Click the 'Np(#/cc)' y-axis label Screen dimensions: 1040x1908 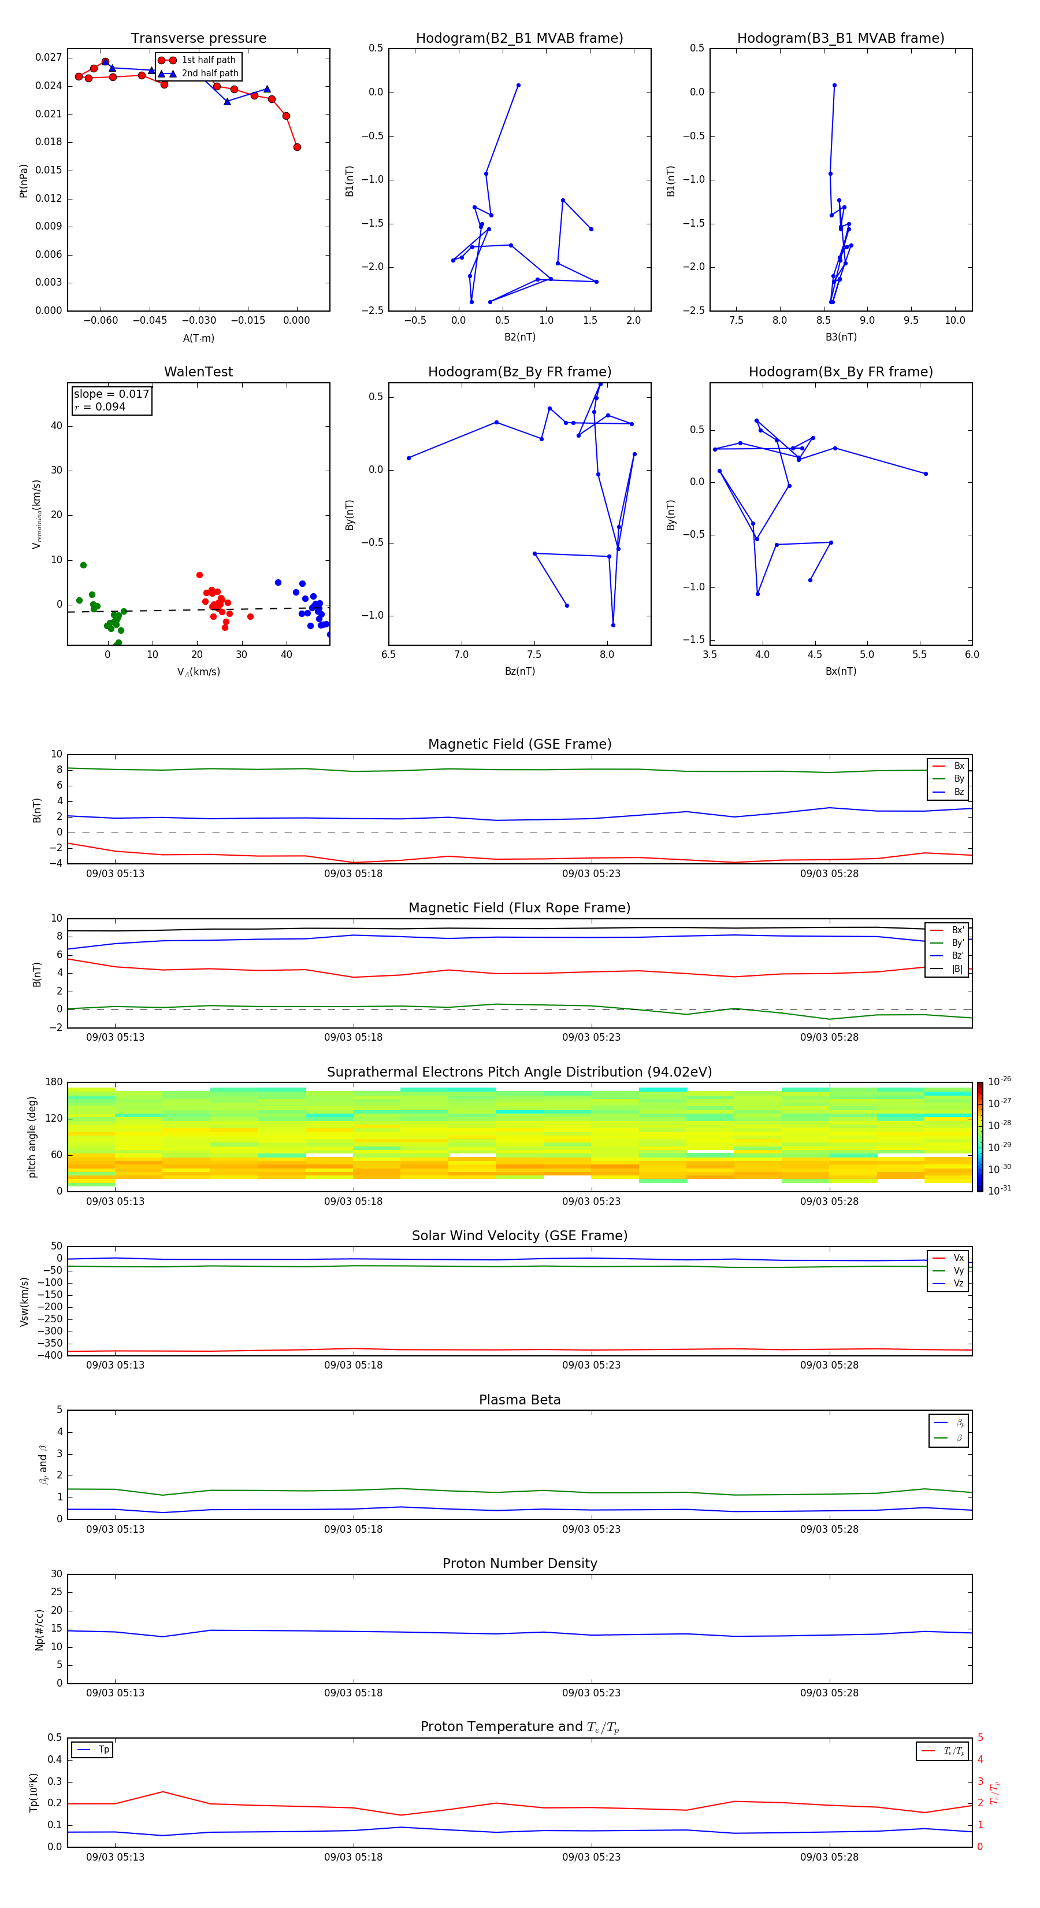[x=39, y=1629]
